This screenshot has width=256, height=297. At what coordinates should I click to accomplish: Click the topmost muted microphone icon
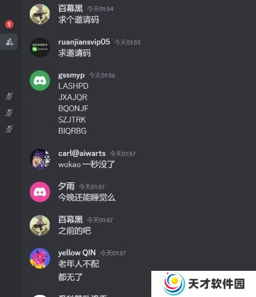9,96
